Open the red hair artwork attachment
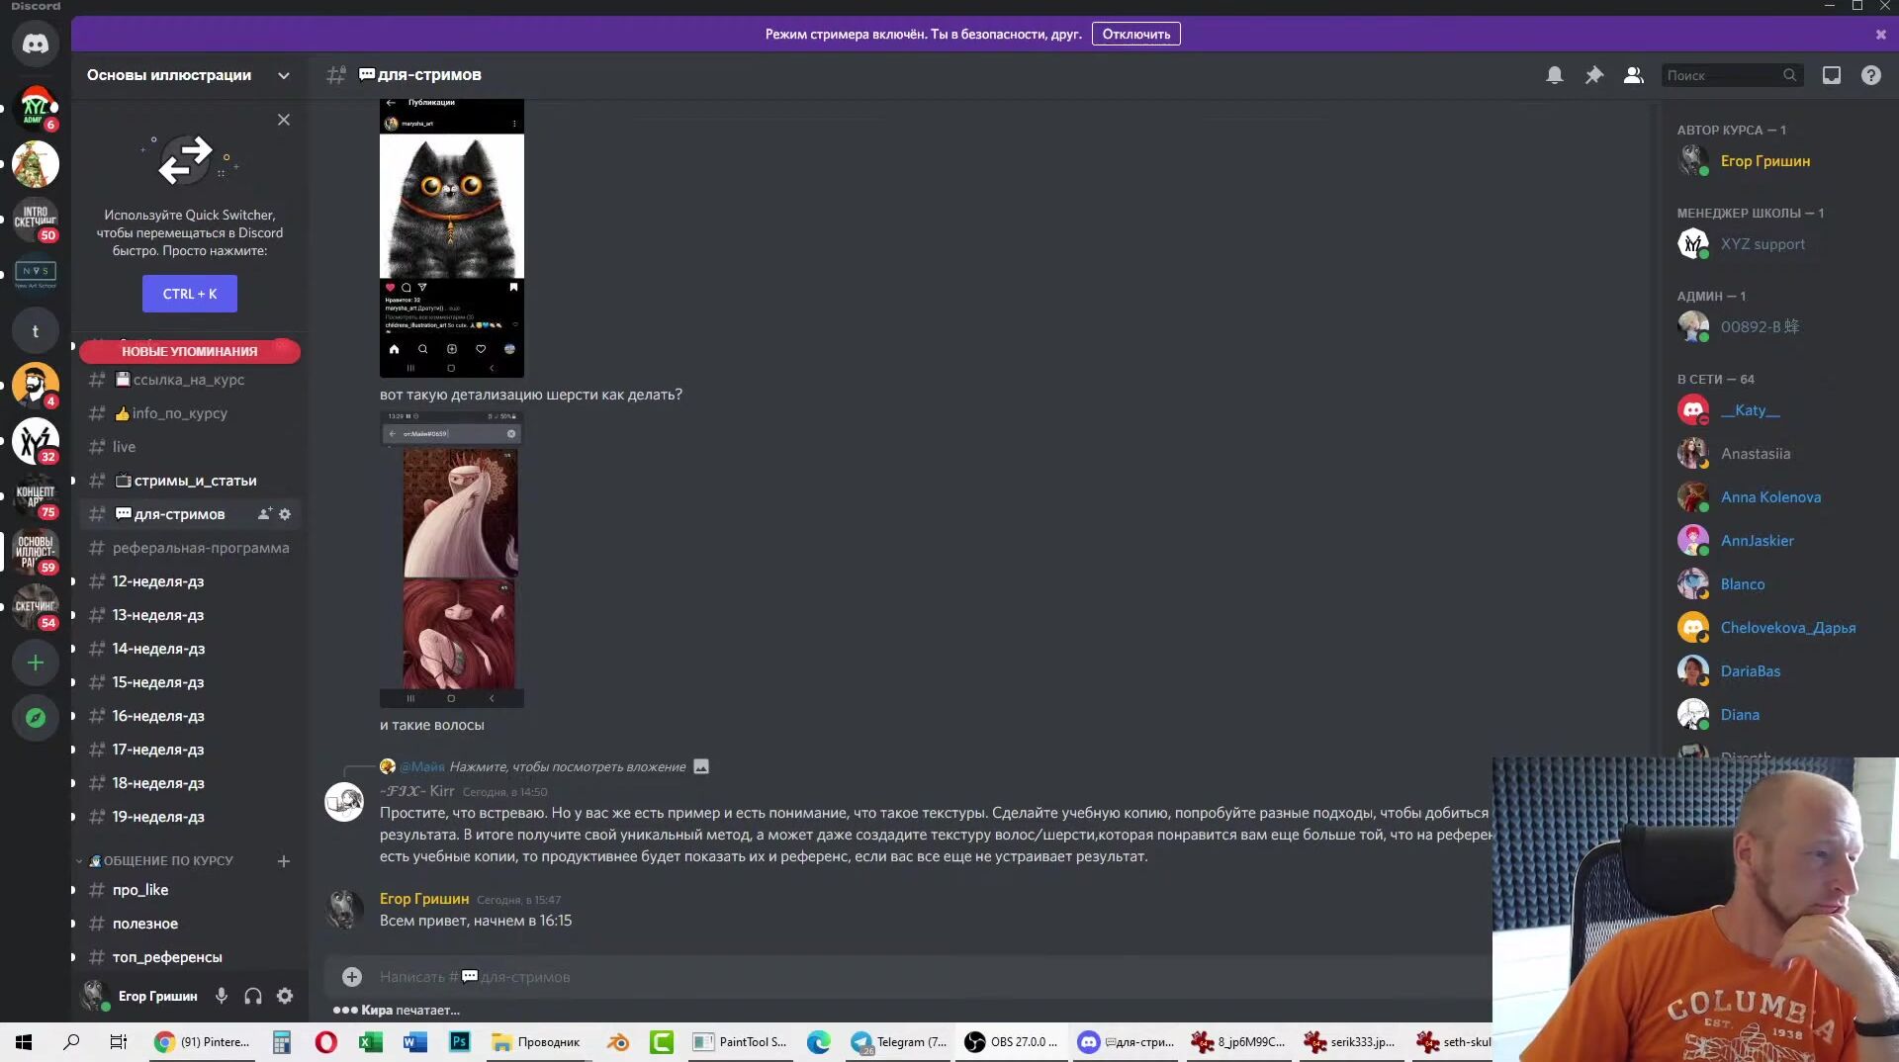 452,560
